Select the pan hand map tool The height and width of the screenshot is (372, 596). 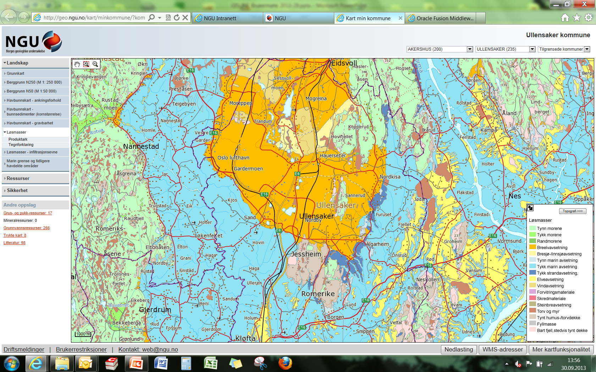pos(77,64)
